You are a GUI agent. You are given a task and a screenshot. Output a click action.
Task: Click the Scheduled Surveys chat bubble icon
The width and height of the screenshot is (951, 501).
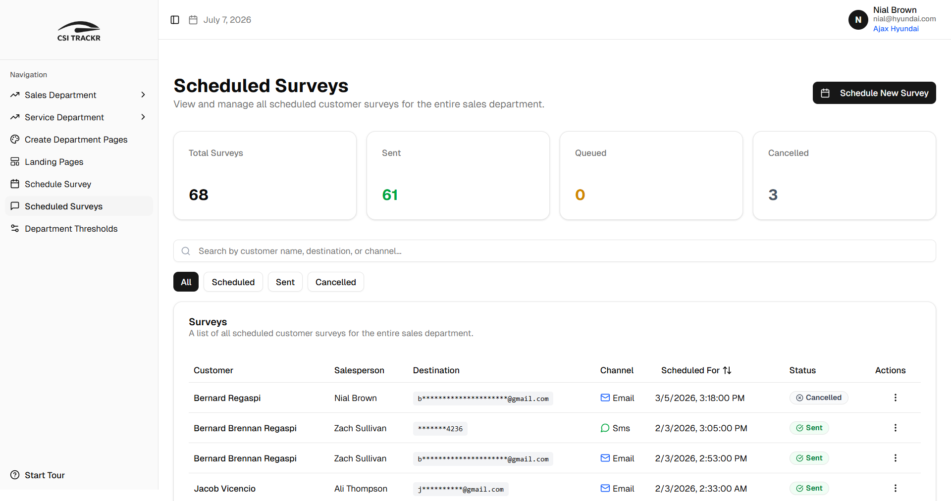click(x=15, y=206)
